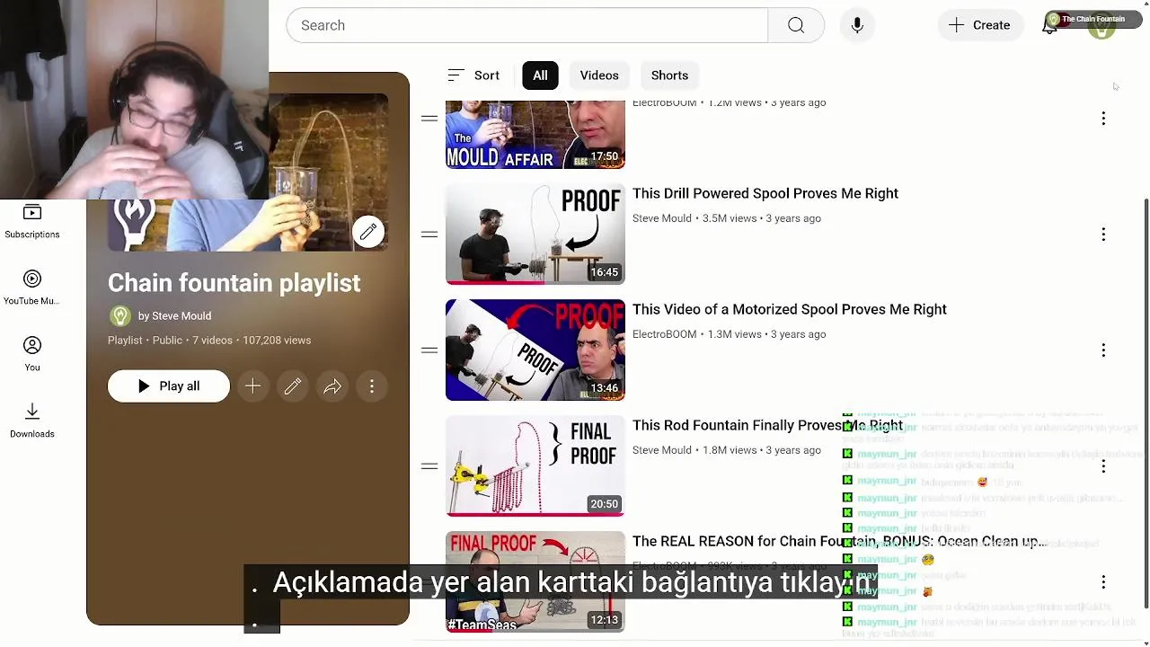Edit playlist details with pencil icon
This screenshot has height=647, width=1150.
(293, 386)
